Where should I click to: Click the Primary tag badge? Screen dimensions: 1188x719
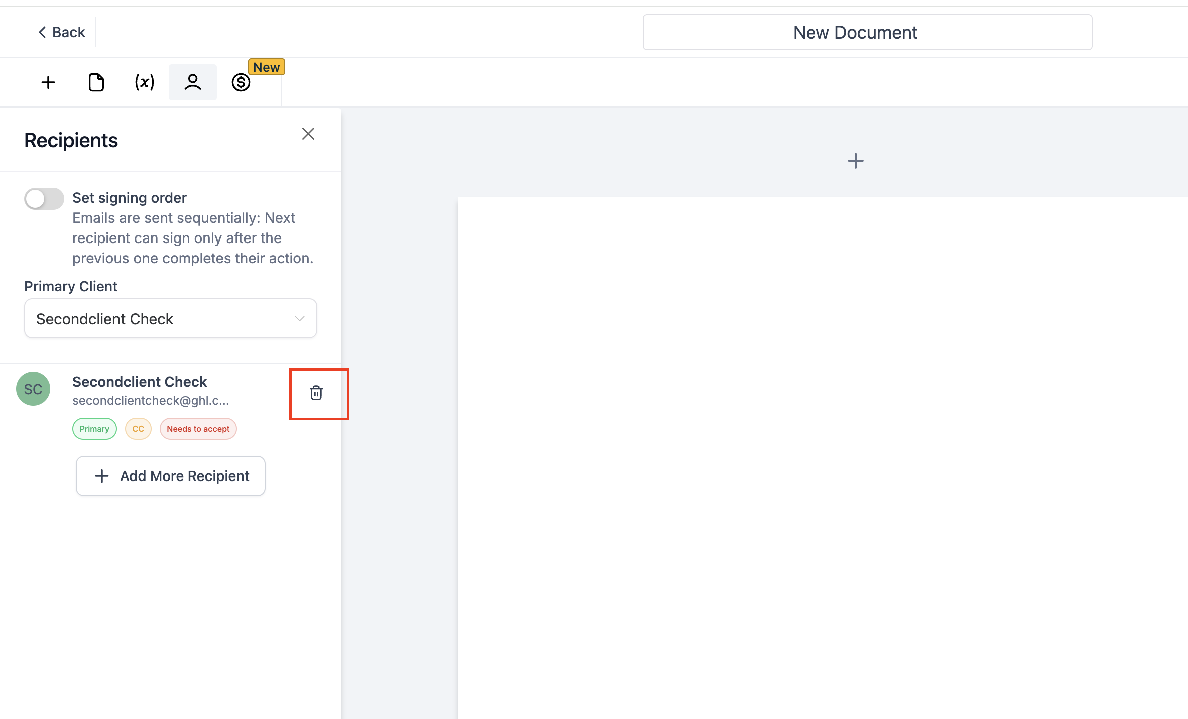coord(94,429)
